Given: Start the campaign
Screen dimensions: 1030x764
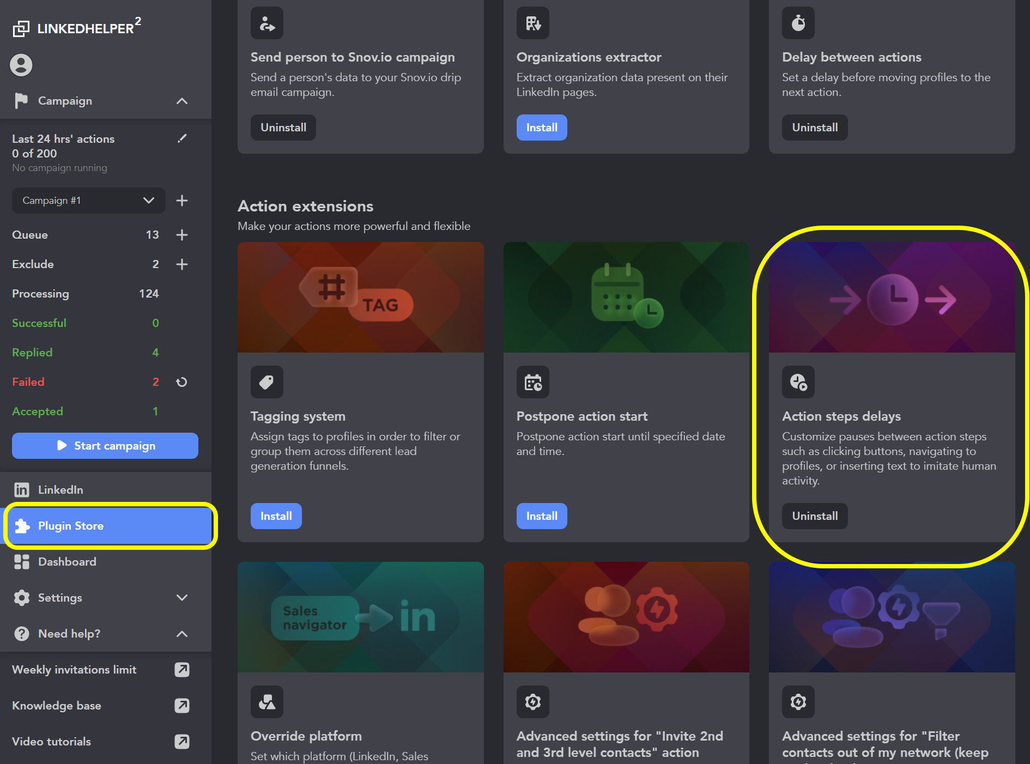Looking at the screenshot, I should coord(105,446).
